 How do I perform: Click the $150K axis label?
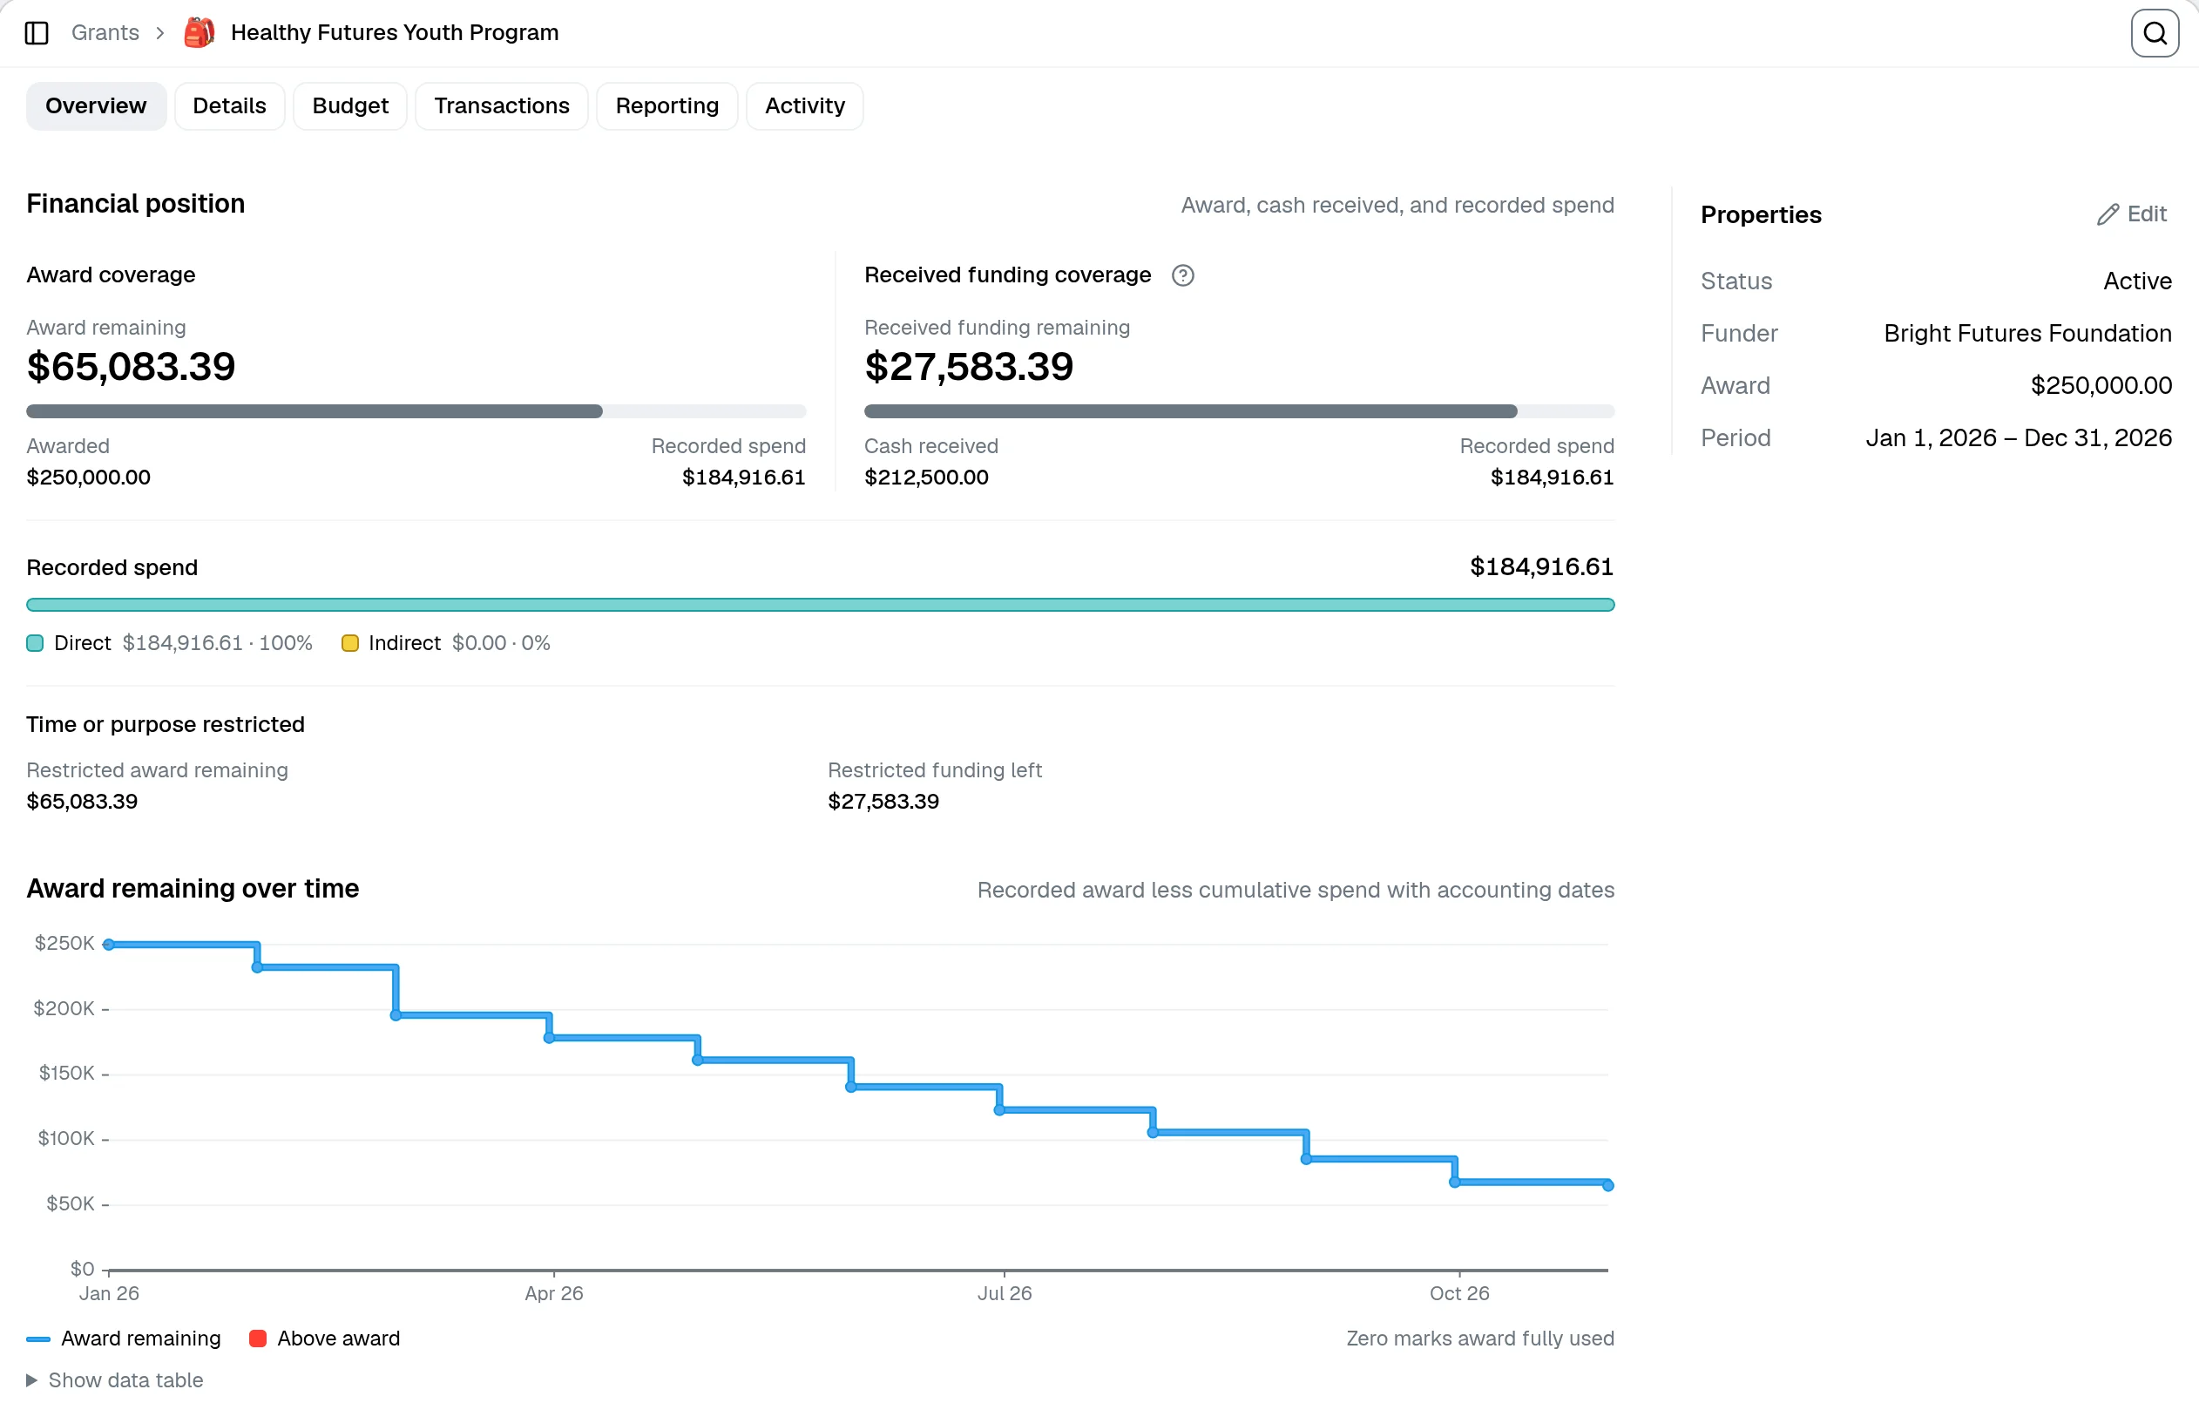tap(67, 1074)
